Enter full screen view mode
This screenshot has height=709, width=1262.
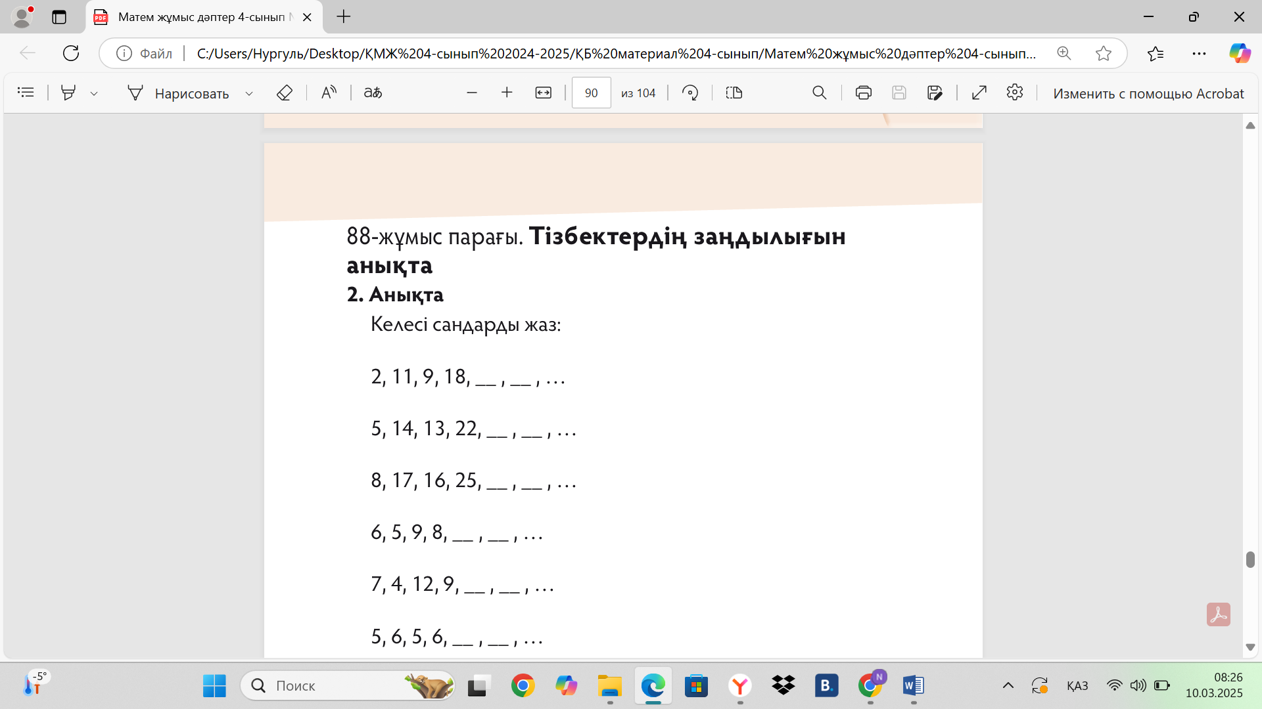click(979, 93)
